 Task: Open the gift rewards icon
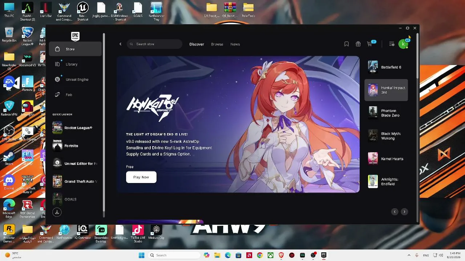(x=358, y=44)
